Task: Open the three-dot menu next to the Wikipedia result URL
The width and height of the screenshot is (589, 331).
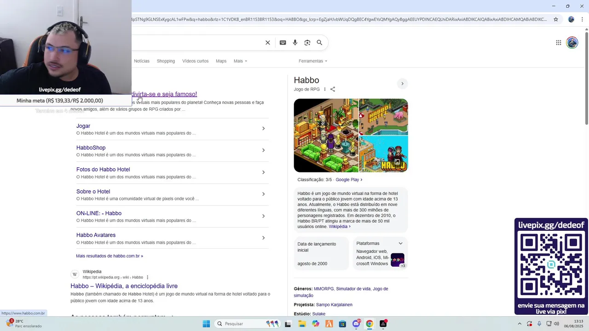Action: 148,277
